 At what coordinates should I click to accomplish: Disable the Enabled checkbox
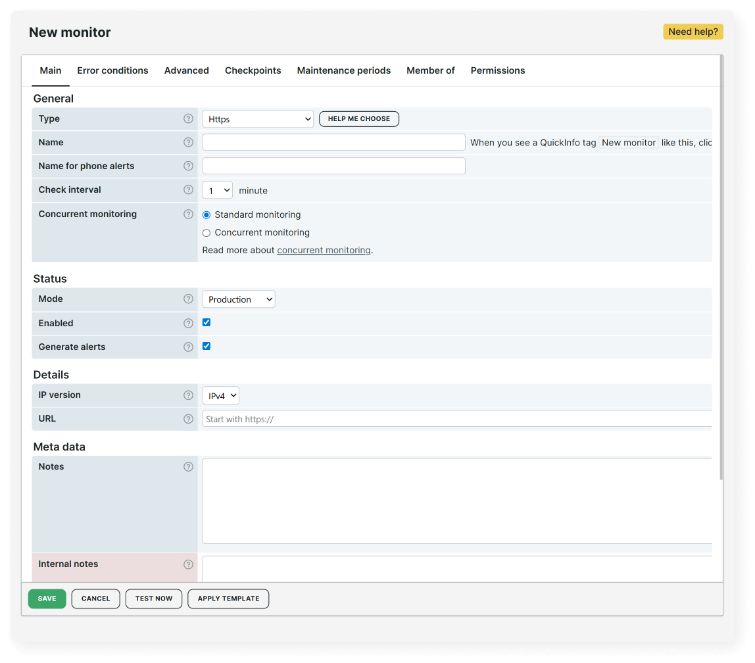tap(206, 322)
